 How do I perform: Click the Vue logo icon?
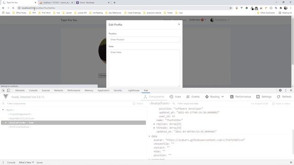click(6, 97)
